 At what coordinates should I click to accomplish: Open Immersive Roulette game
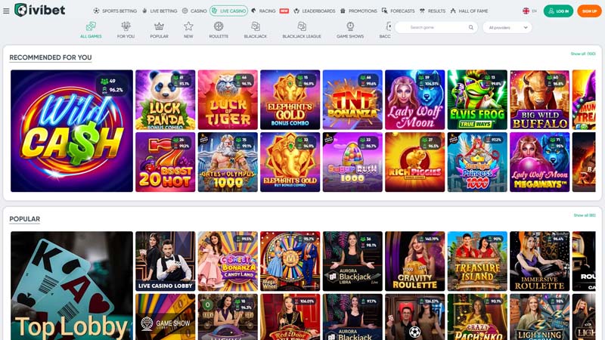click(x=539, y=261)
